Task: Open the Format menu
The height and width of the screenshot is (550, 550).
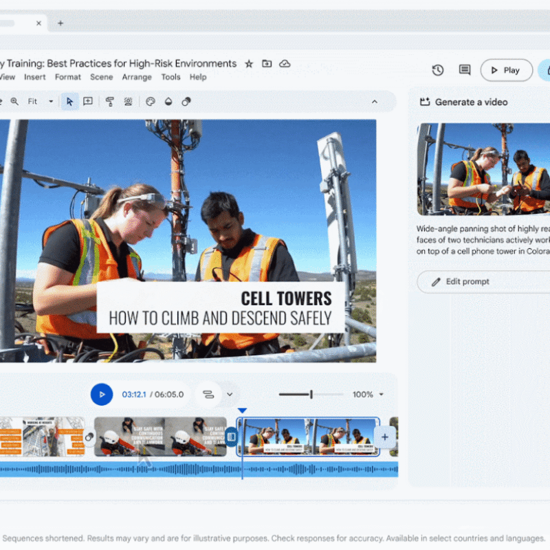Action: 67,77
